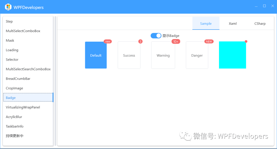Viewport: 277px width, 149px height.
Task: Click the Default blue button card
Action: coord(96,55)
